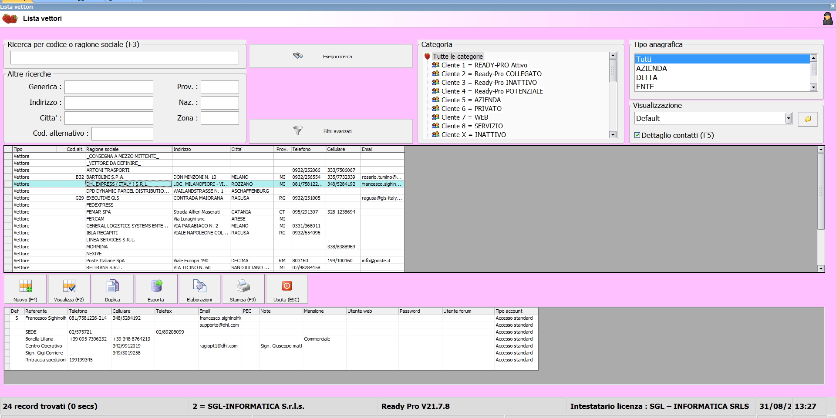Click the Stampa (F9) printer icon
Image resolution: width=836 pixels, height=418 pixels.
tap(243, 289)
